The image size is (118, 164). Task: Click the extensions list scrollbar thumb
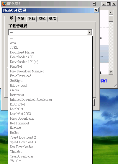[111, 18]
